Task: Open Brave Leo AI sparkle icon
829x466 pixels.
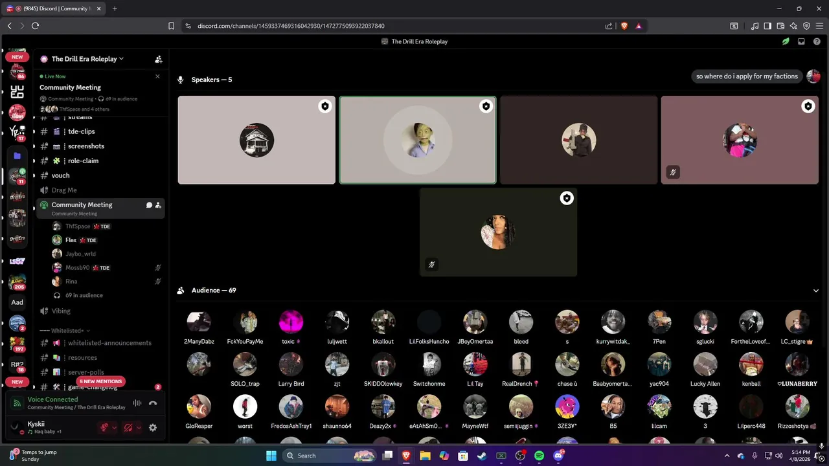Action: [793, 26]
